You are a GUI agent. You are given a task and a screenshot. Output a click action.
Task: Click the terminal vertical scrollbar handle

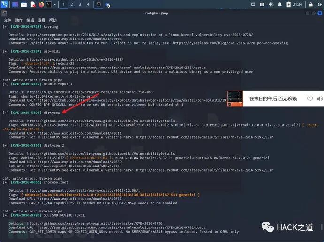[322, 227]
